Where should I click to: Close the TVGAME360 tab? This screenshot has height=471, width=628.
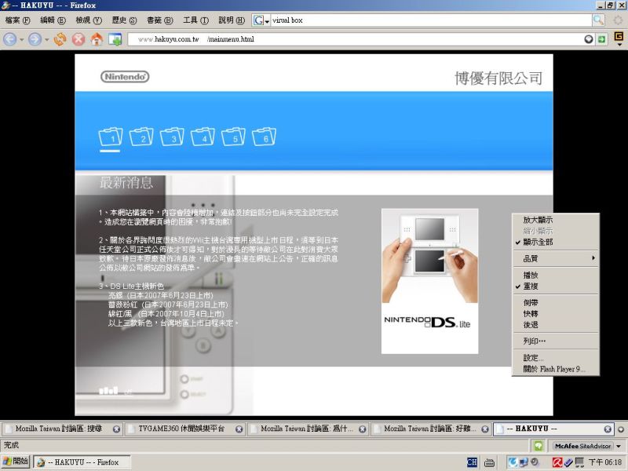click(239, 429)
